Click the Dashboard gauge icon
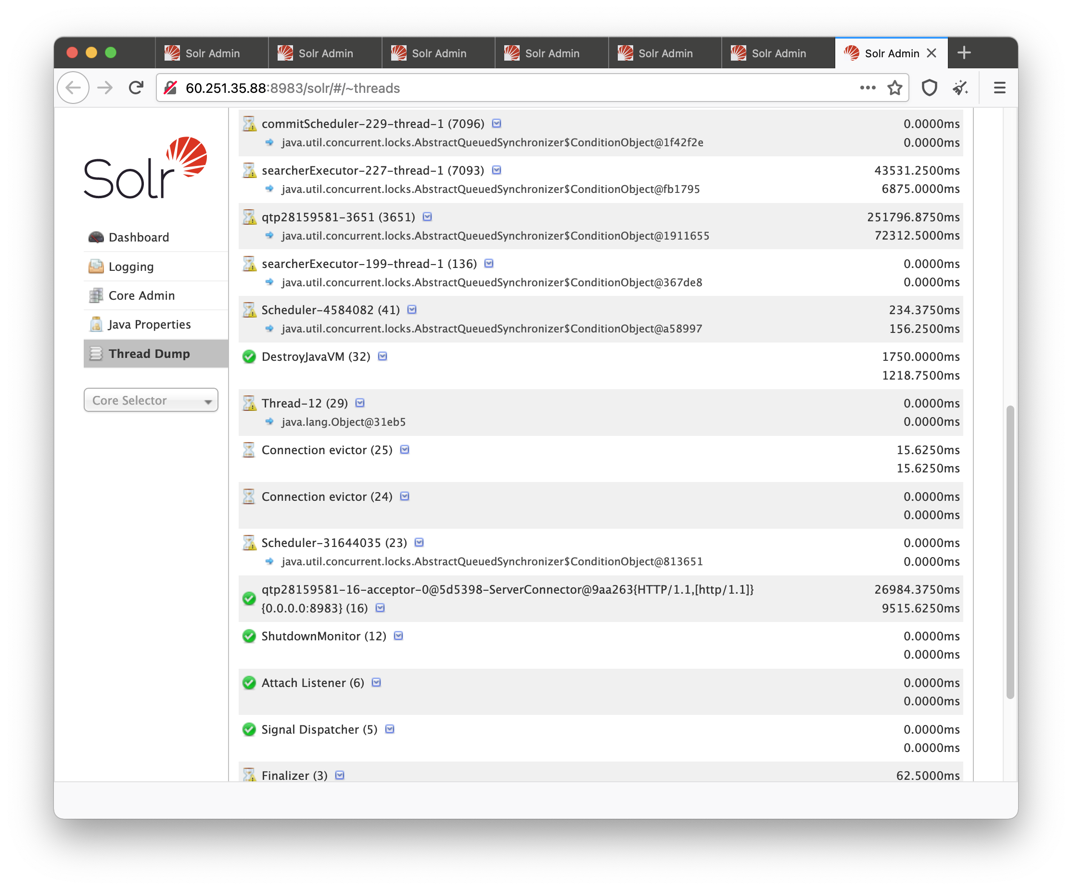 [95, 237]
